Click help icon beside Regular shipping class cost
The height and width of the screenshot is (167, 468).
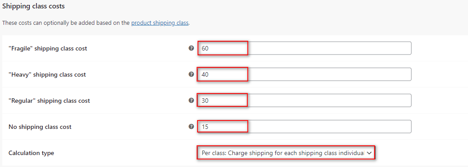click(192, 101)
